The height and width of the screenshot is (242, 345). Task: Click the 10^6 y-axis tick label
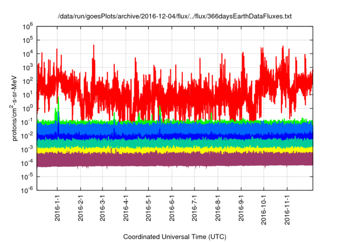click(x=27, y=26)
